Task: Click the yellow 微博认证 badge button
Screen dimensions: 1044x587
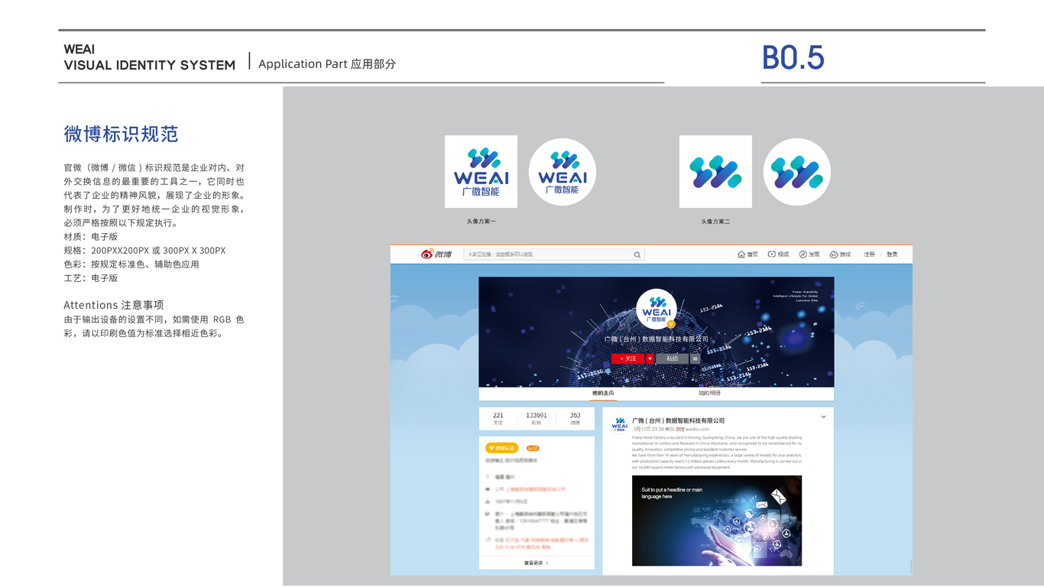Action: click(x=502, y=448)
